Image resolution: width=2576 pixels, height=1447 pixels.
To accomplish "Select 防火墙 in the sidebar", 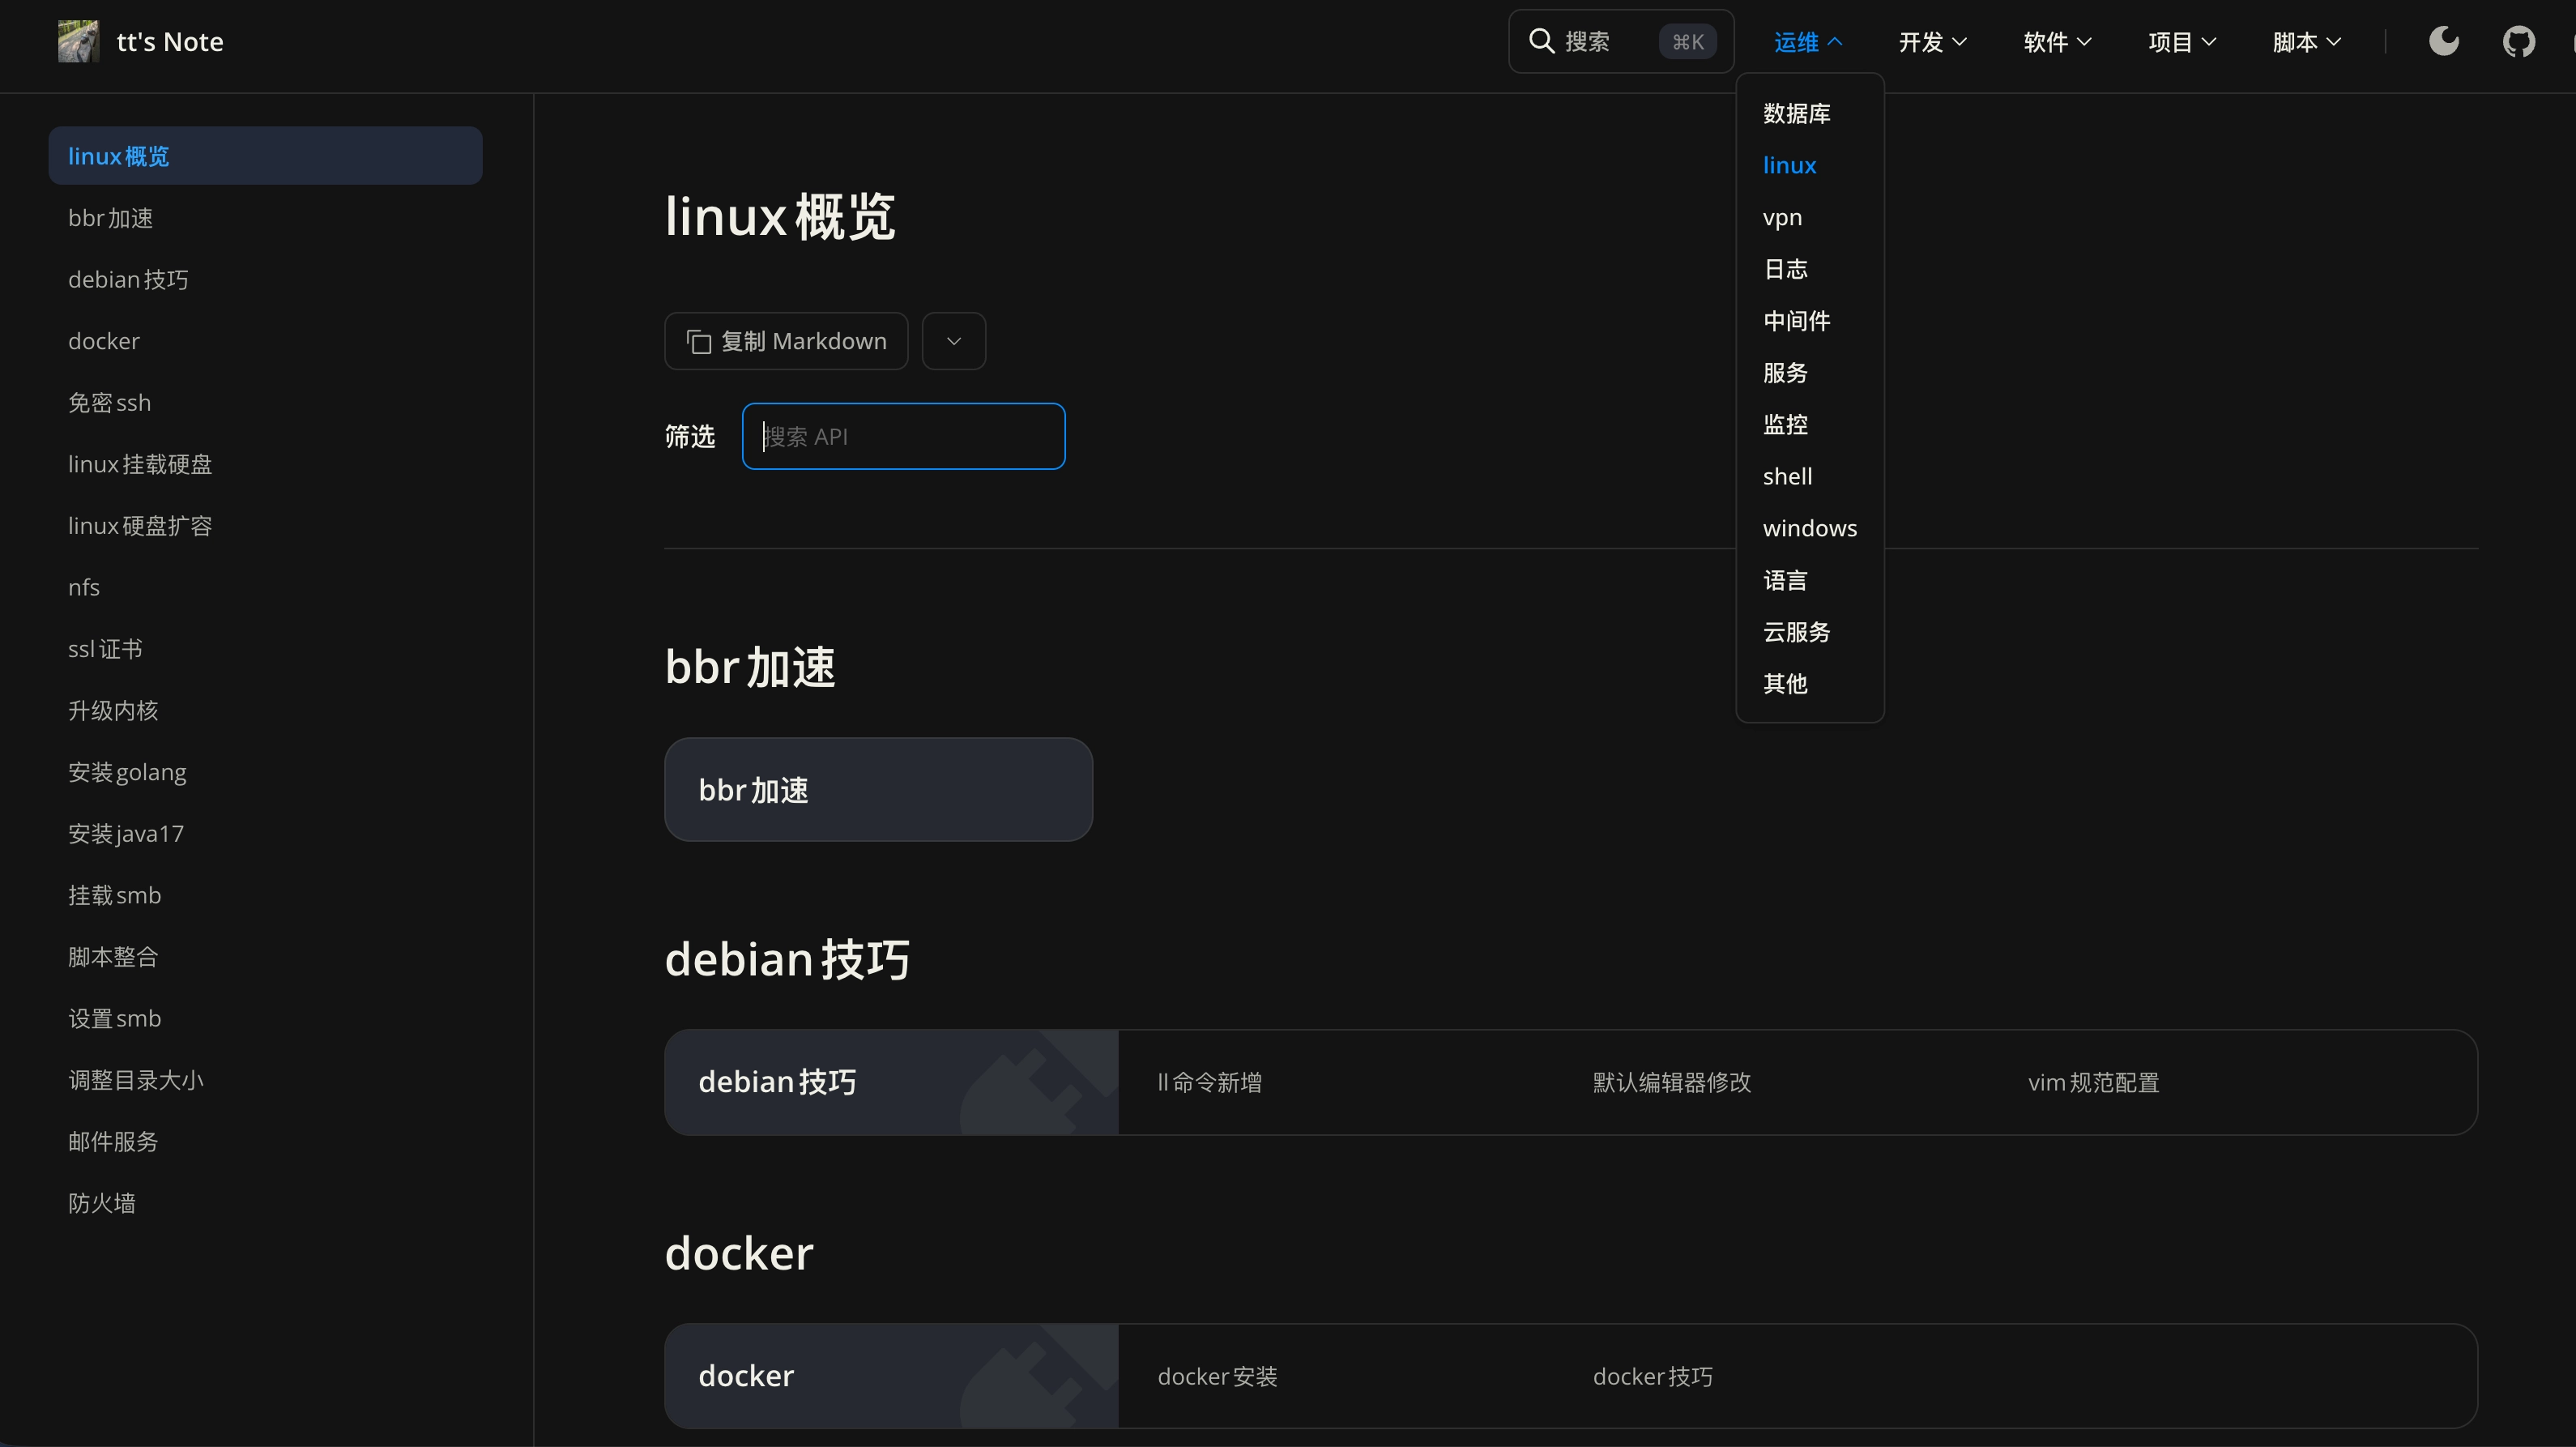I will (101, 1203).
